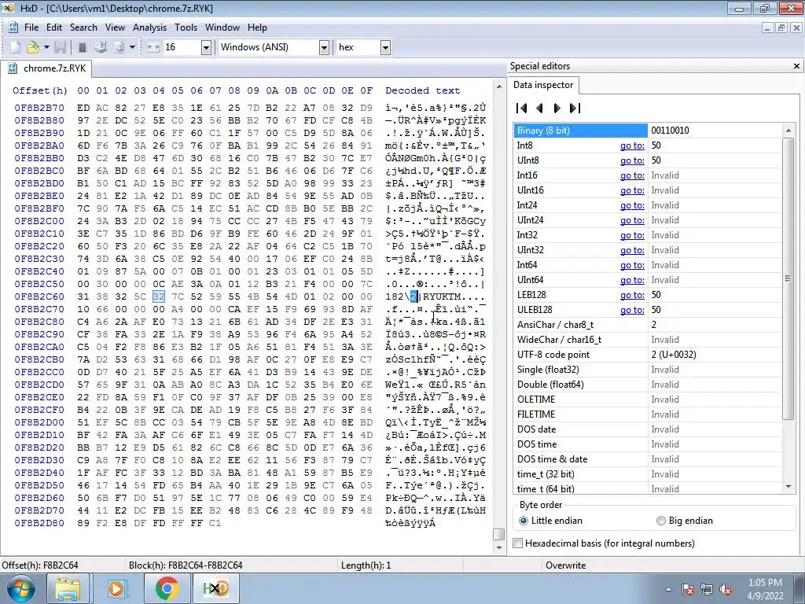This screenshot has width=805, height=604.
Task: Open the Help menu
Action: (x=257, y=28)
